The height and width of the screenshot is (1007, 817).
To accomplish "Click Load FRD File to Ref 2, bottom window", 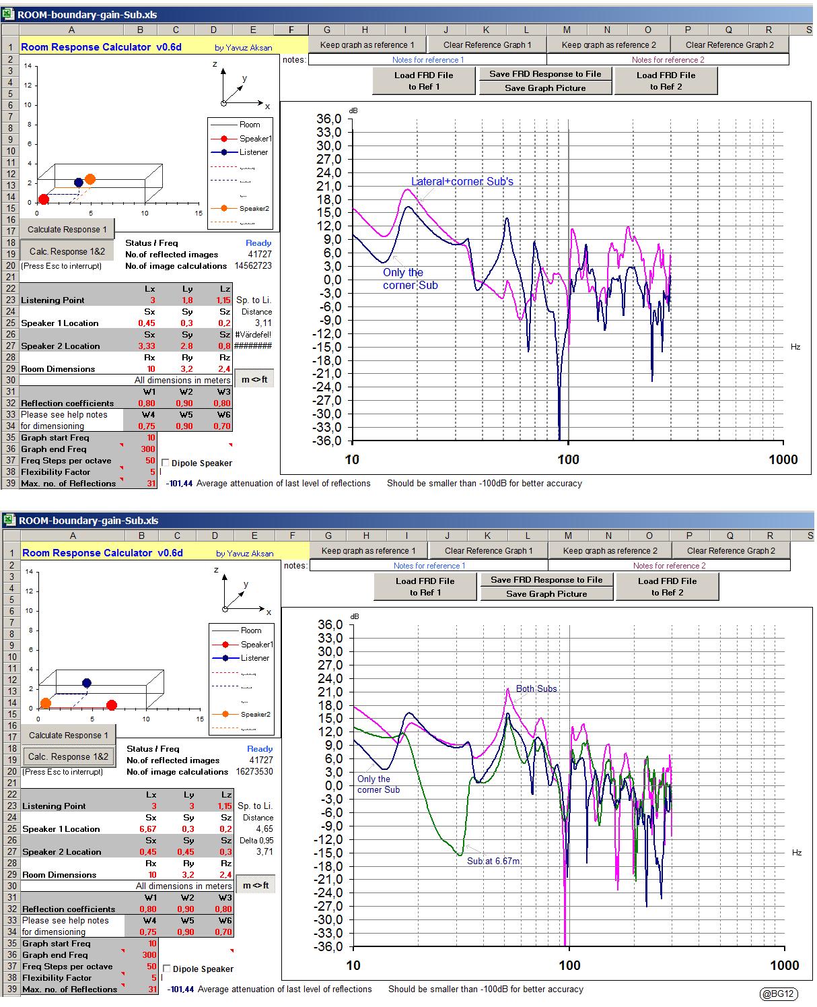I will point(667,587).
